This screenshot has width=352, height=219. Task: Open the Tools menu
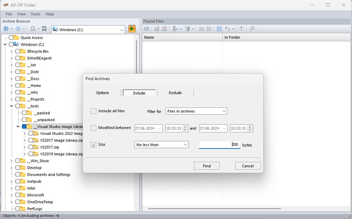tap(36, 14)
